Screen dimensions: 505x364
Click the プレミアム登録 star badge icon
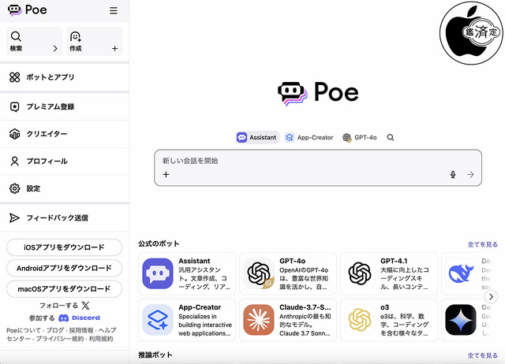[14, 106]
